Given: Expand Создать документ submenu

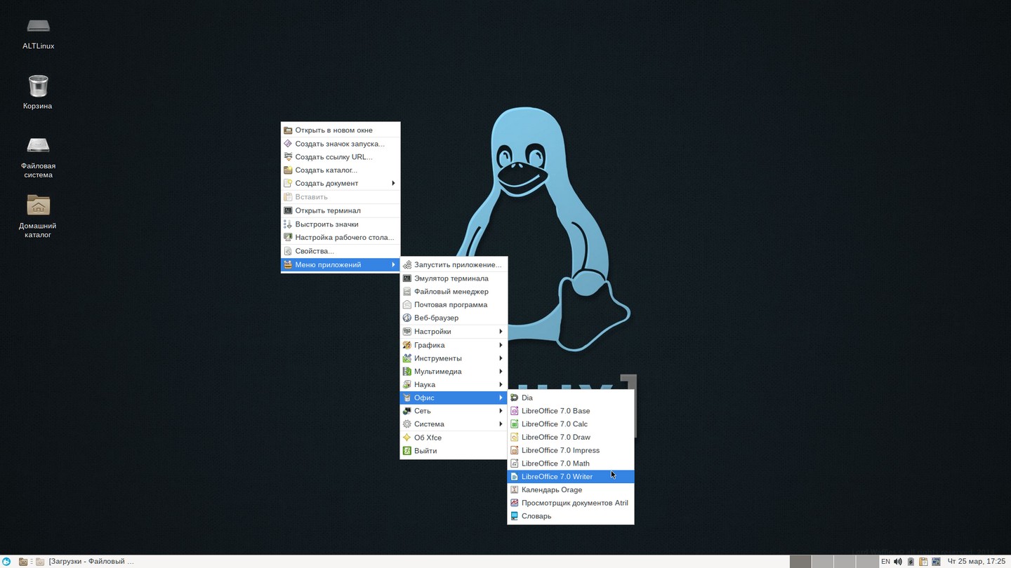Looking at the screenshot, I should click(341, 184).
